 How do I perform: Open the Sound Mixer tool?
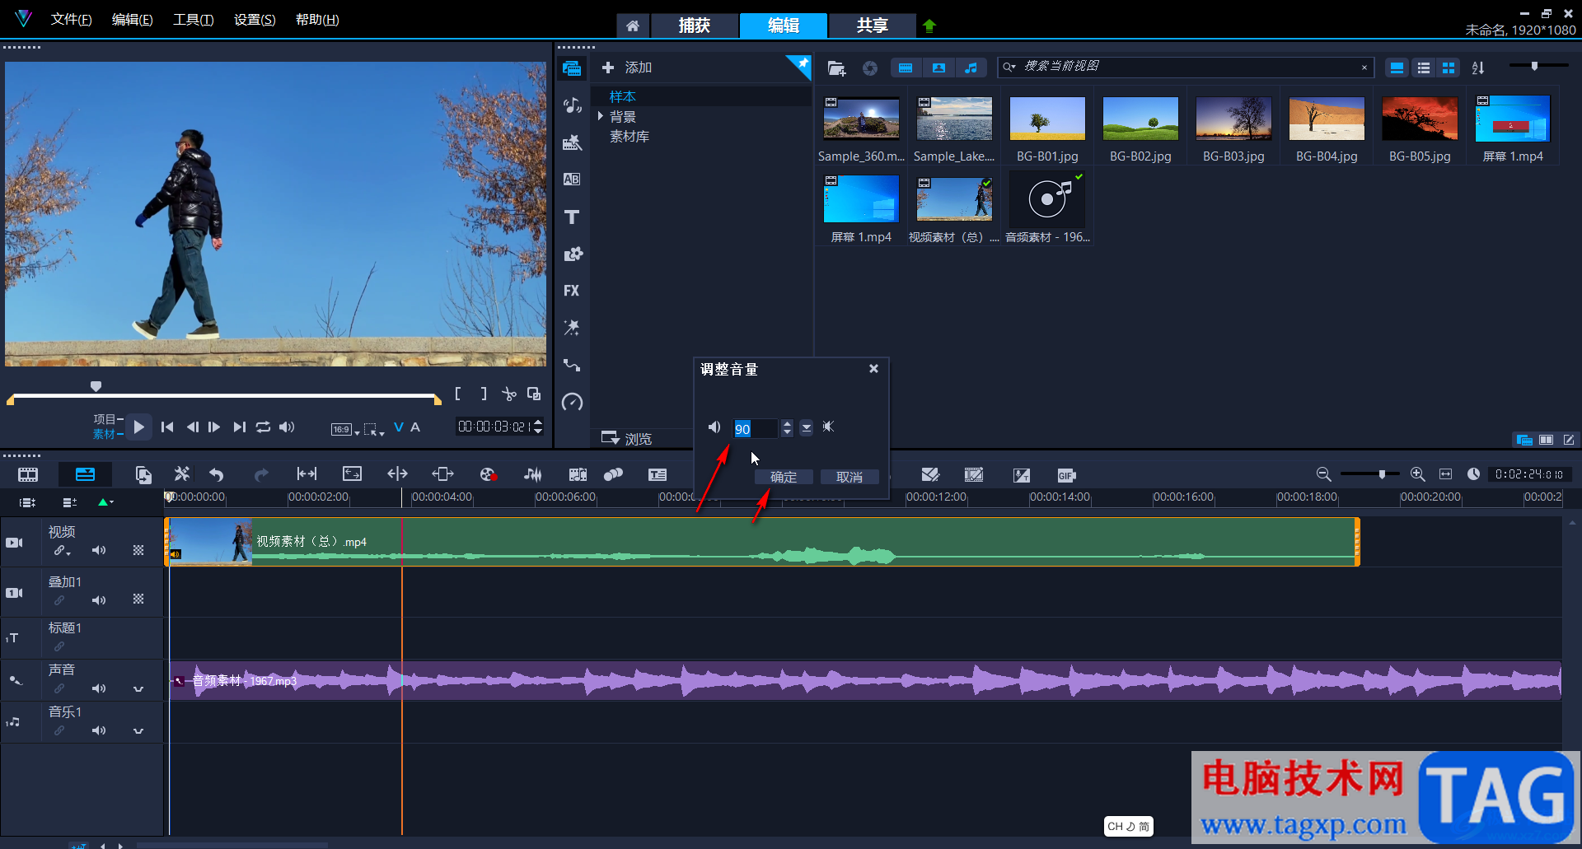[533, 474]
